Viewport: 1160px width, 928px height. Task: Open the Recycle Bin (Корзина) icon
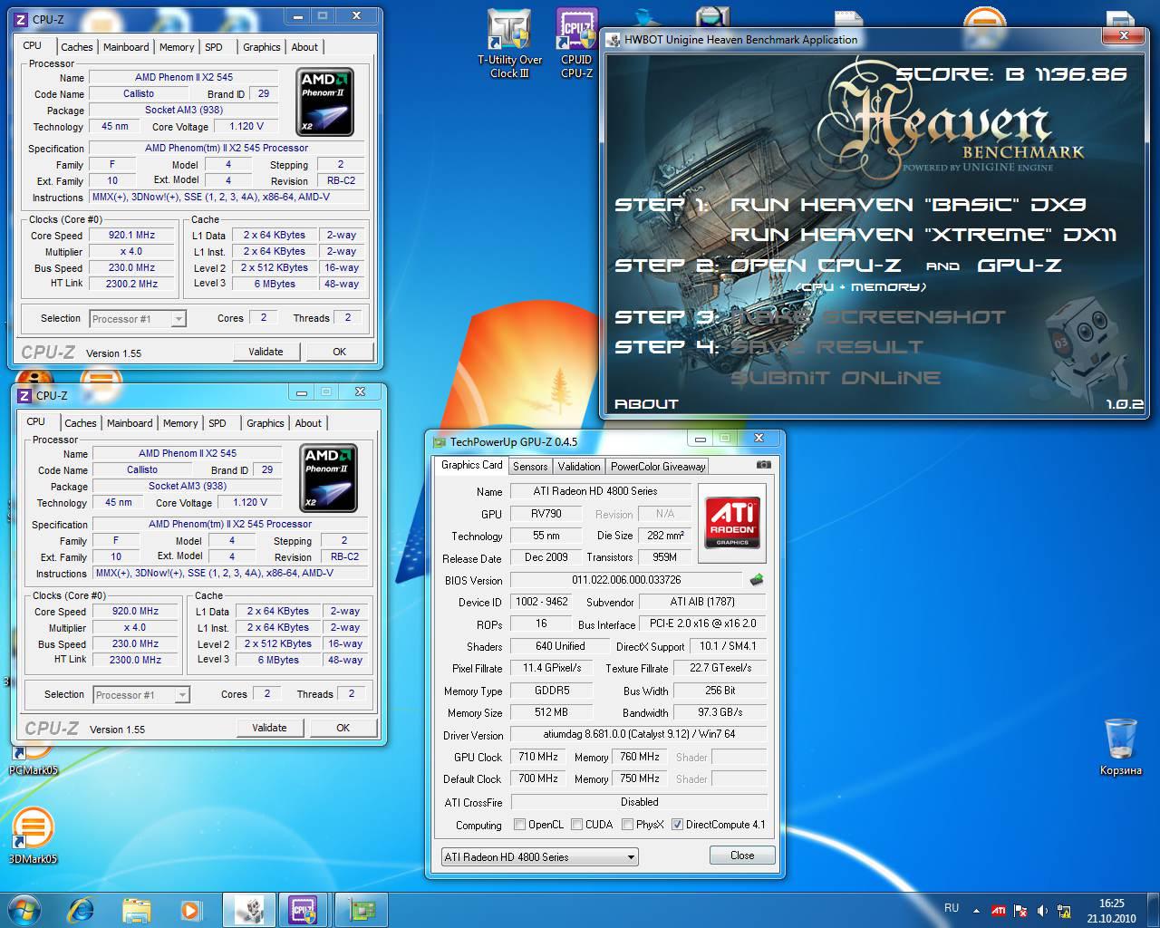point(1121,747)
